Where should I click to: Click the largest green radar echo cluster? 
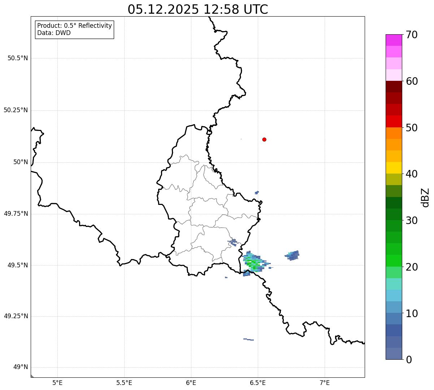tap(255, 263)
